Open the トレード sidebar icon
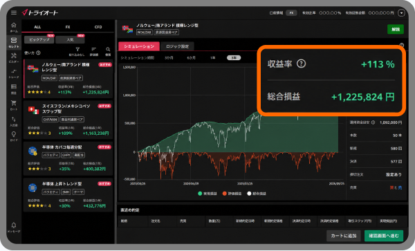415x251 pixels. 14,73
